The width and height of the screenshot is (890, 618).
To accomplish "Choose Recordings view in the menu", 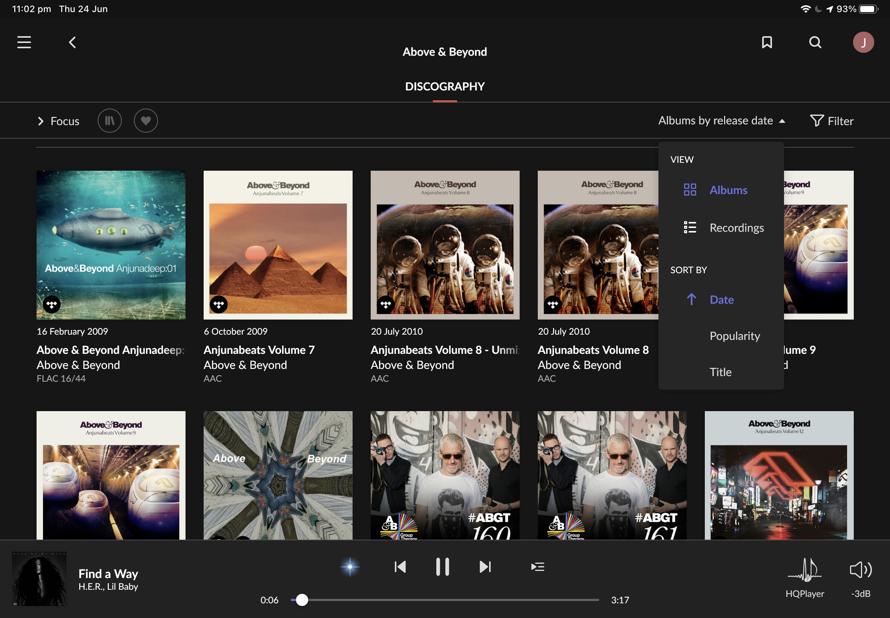I will click(x=721, y=227).
